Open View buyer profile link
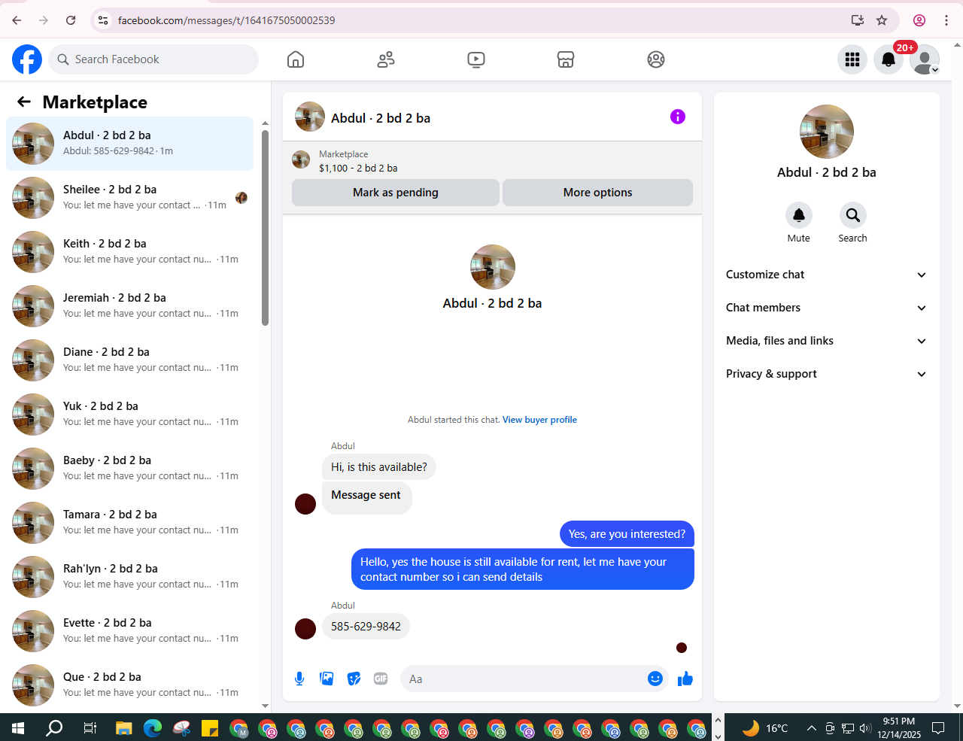Screen dimensions: 963x741 tap(539, 420)
